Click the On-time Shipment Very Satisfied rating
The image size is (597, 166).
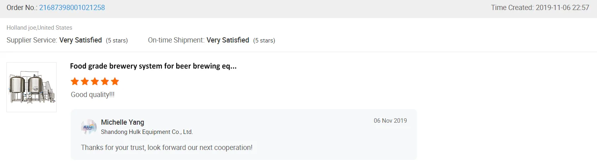(x=228, y=40)
